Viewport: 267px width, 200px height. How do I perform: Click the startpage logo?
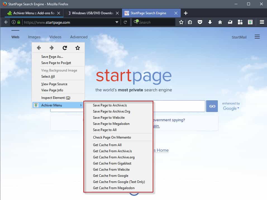click(x=134, y=76)
